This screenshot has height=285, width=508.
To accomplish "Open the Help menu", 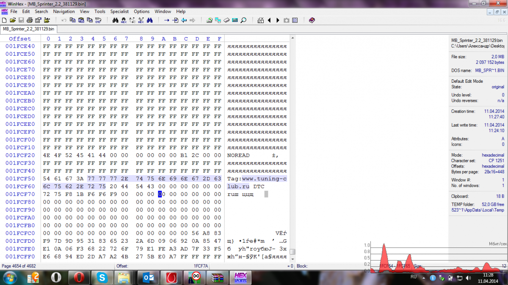I will (181, 11).
